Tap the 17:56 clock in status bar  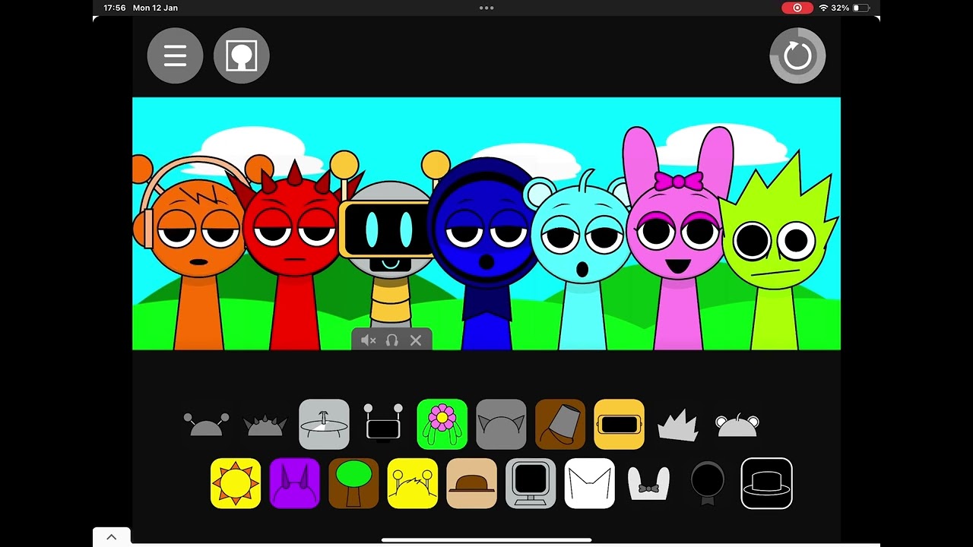click(x=115, y=8)
